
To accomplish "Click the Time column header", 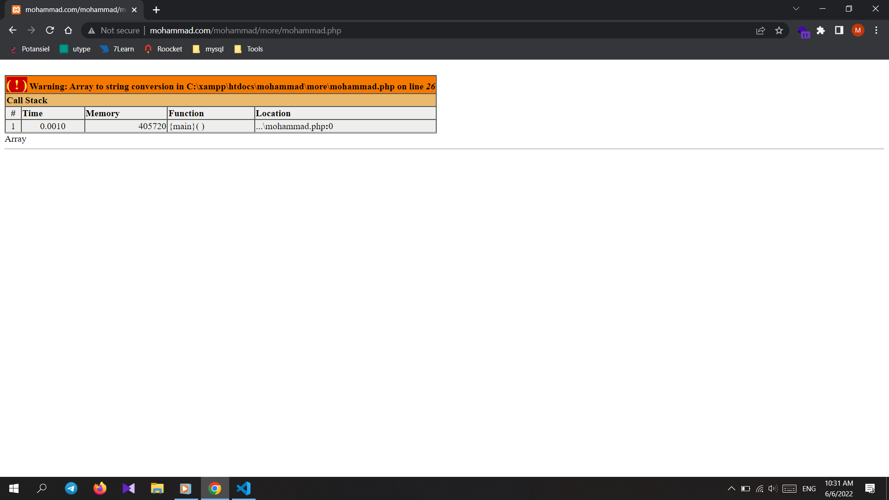I will click(53, 113).
